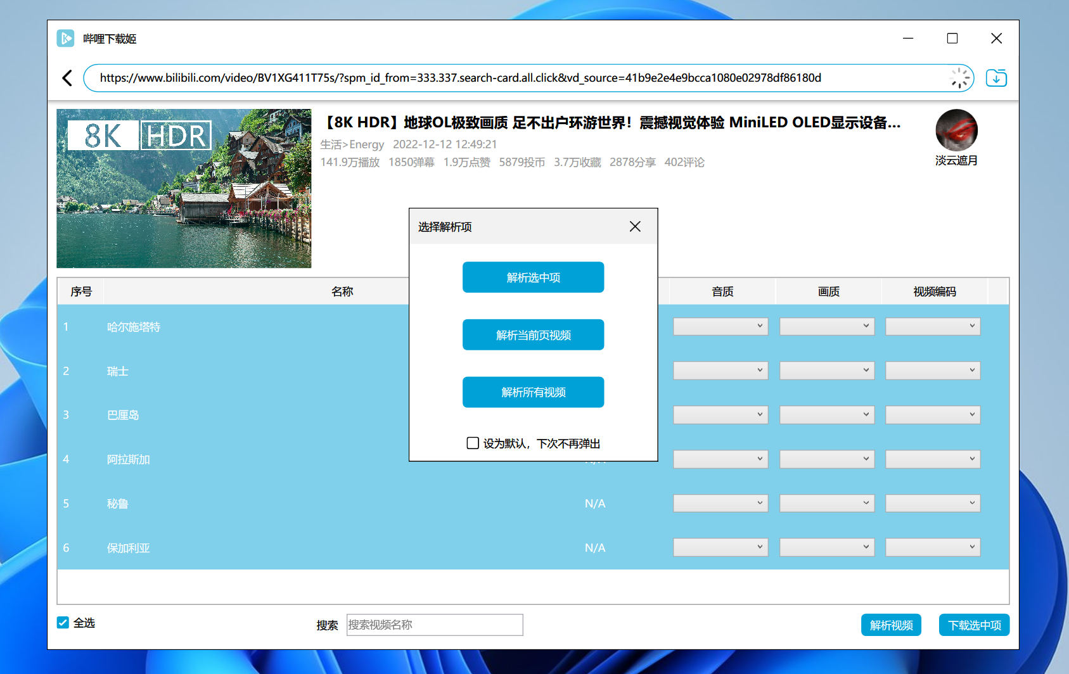Open 音质 dropdown for the 哈尔施塔特 row
1069x674 pixels.
(720, 326)
